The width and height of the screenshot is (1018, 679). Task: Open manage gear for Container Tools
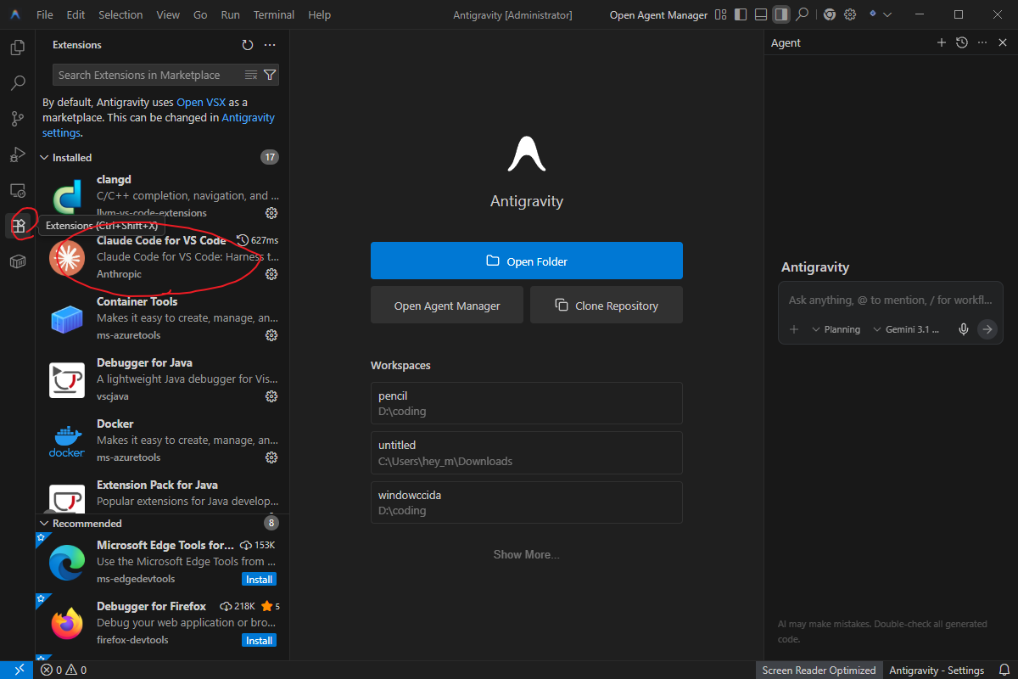point(271,335)
